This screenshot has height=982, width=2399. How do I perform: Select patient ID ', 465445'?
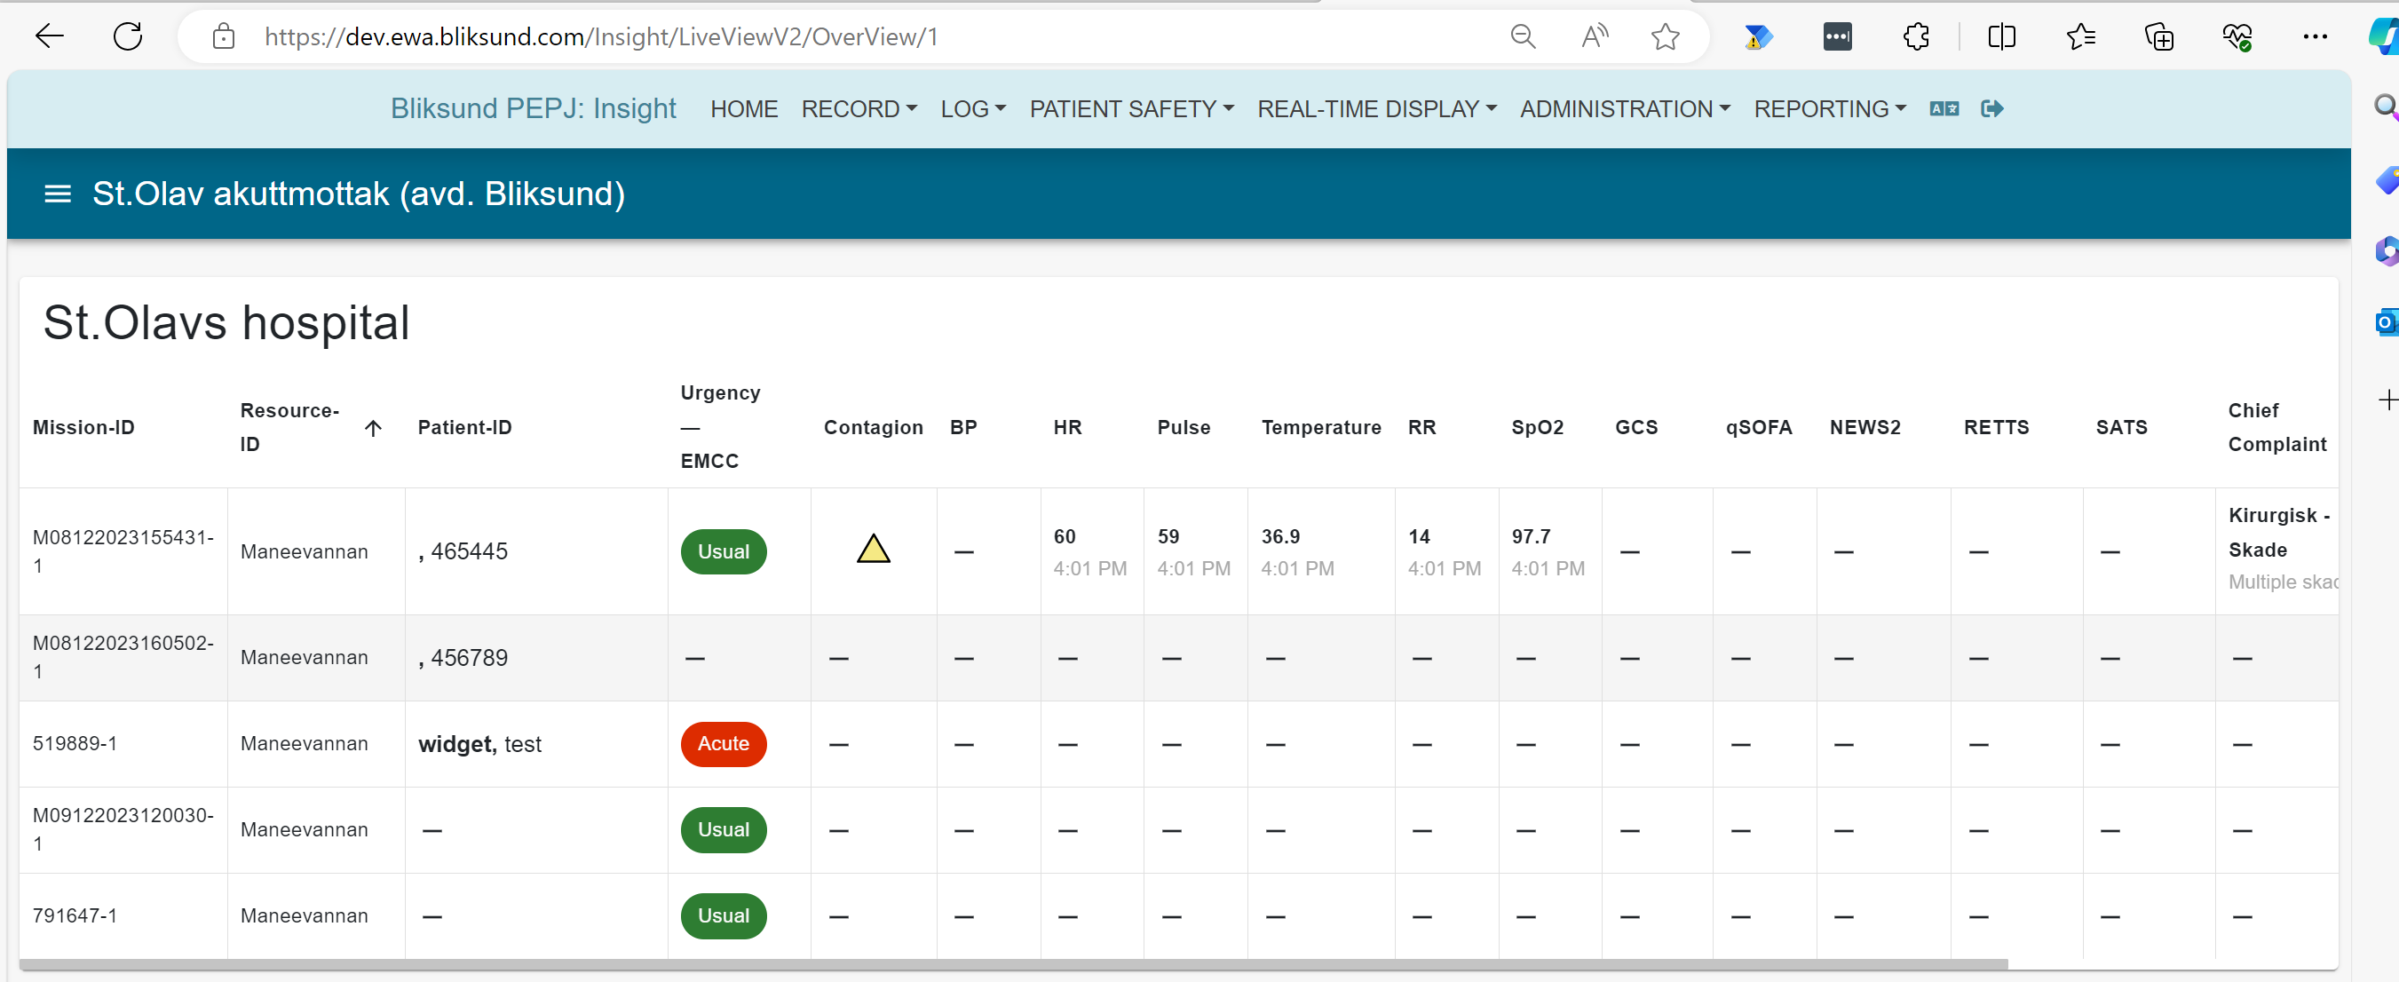point(463,550)
